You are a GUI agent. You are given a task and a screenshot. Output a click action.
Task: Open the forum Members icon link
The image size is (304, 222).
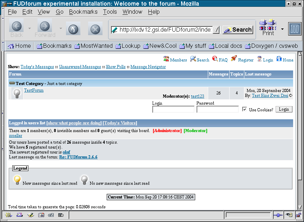166,59
